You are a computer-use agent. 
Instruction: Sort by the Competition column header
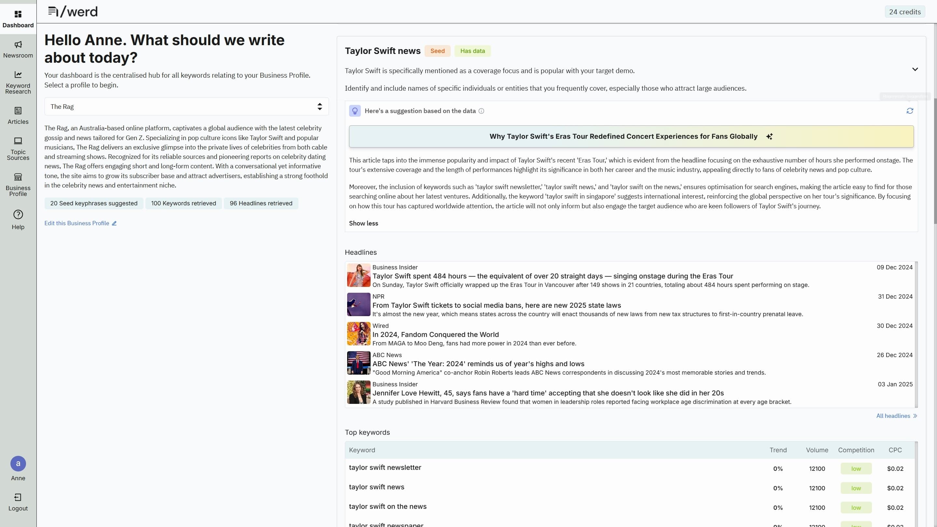(856, 450)
